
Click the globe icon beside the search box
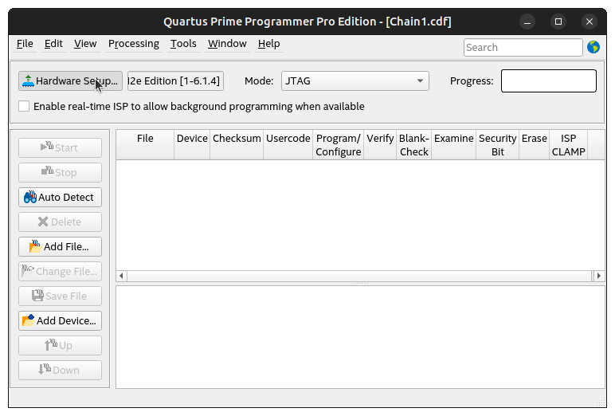click(x=593, y=47)
